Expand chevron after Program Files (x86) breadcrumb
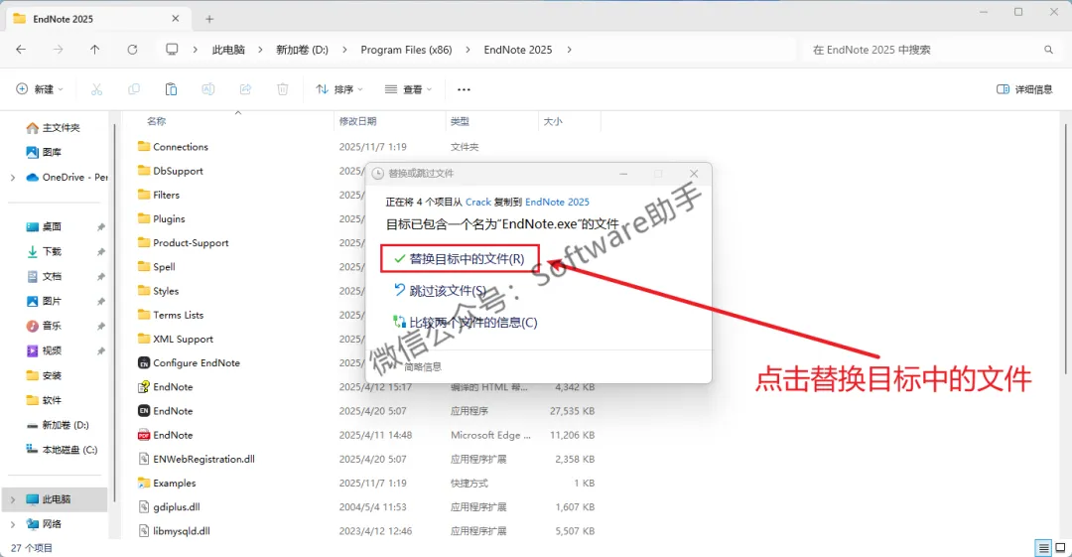Screen dimensions: 1072x557 tap(468, 50)
